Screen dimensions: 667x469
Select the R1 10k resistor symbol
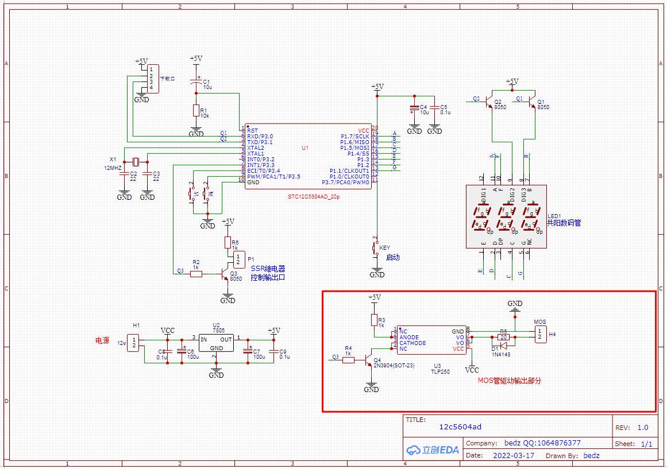196,111
